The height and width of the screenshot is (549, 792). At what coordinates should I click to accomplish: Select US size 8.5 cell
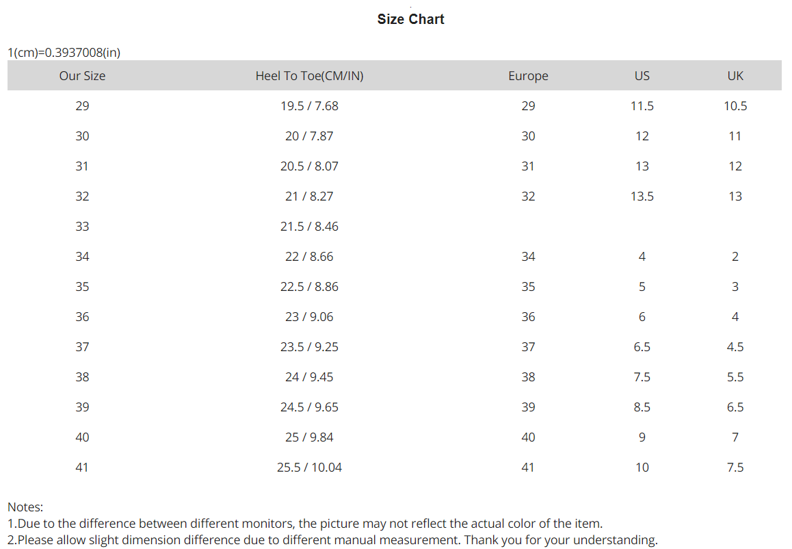click(x=642, y=407)
